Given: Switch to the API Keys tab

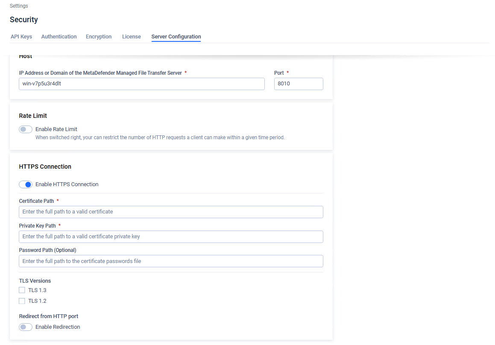Looking at the screenshot, I should coord(21,37).
